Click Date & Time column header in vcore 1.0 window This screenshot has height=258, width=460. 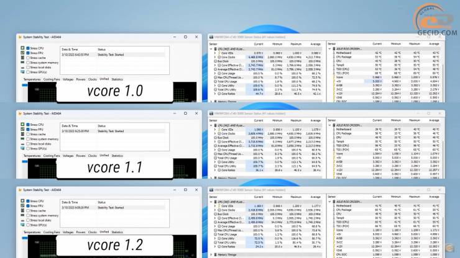[x=70, y=50]
